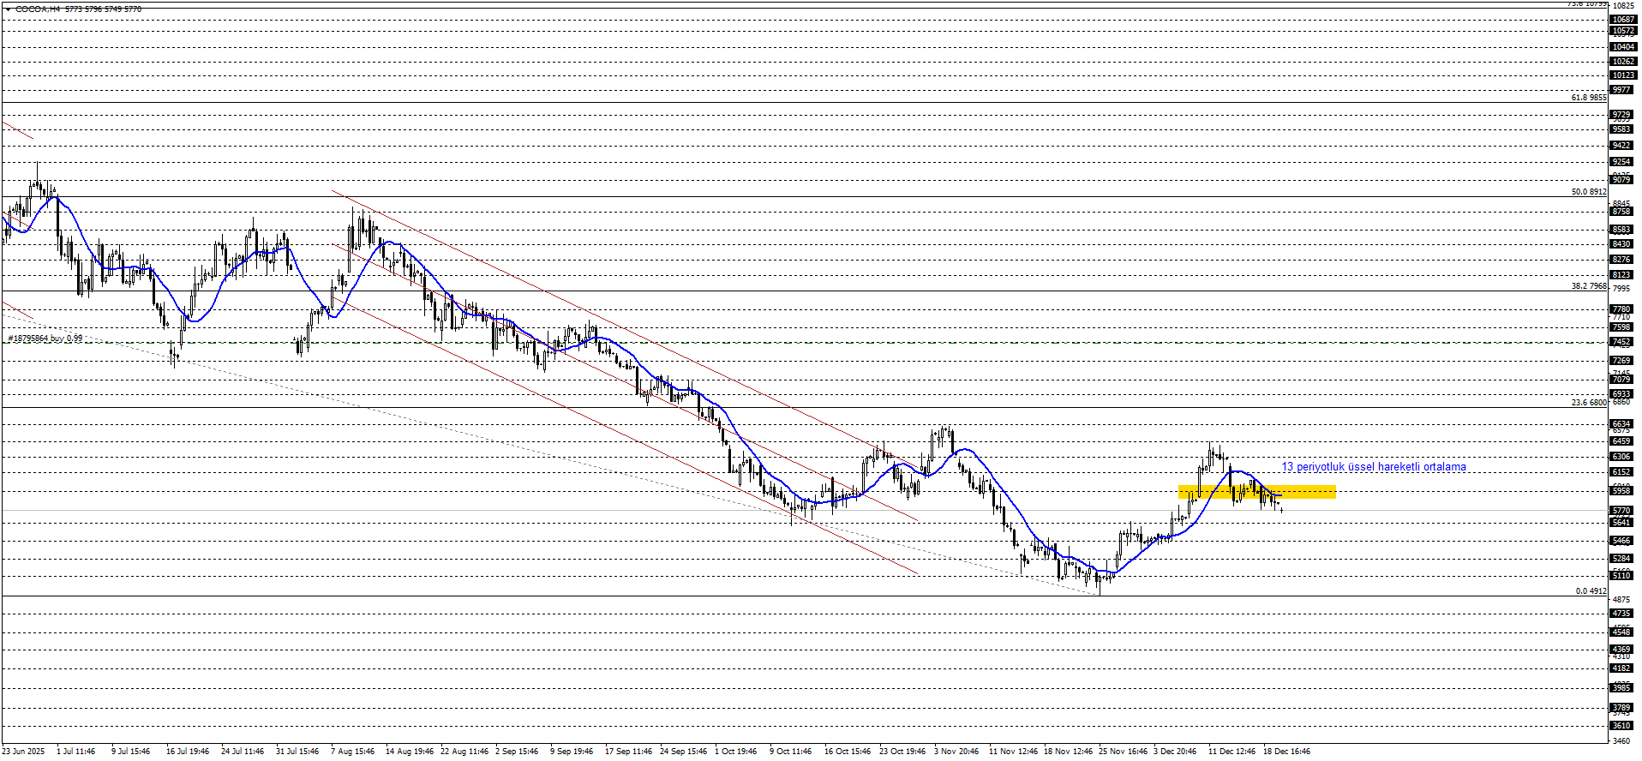Select the blue '13 periyotluk üssel hareketli ortalama' label
Viewport: 1642px width, 761px height.
tap(1373, 467)
